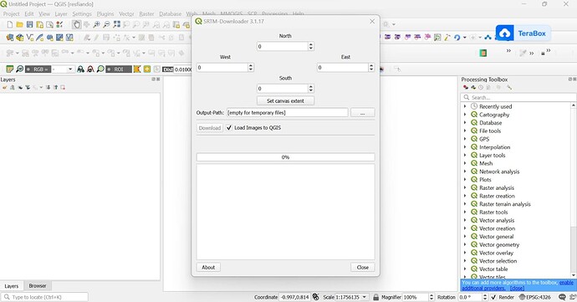Expand the Vector geometry toolbox group
This screenshot has height=302, width=577.
tap(465, 244)
